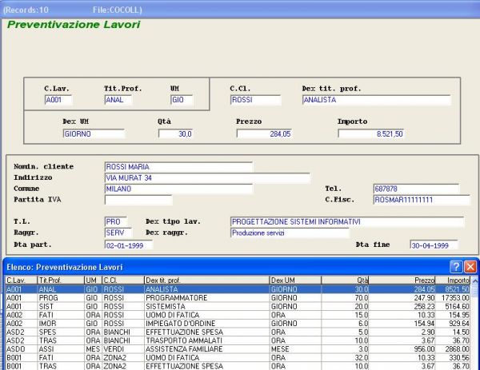Viewport: 480px width, 370px height.
Task: Click the Importo column header in list
Action: click(x=453, y=280)
